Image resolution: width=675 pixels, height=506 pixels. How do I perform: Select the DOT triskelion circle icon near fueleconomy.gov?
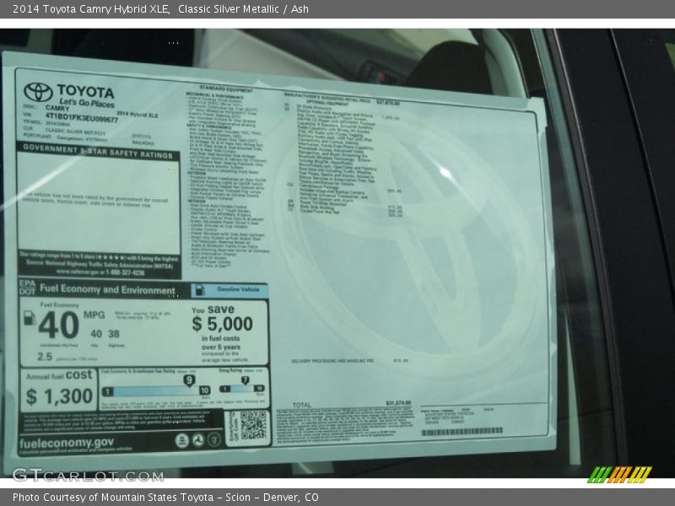click(x=198, y=439)
